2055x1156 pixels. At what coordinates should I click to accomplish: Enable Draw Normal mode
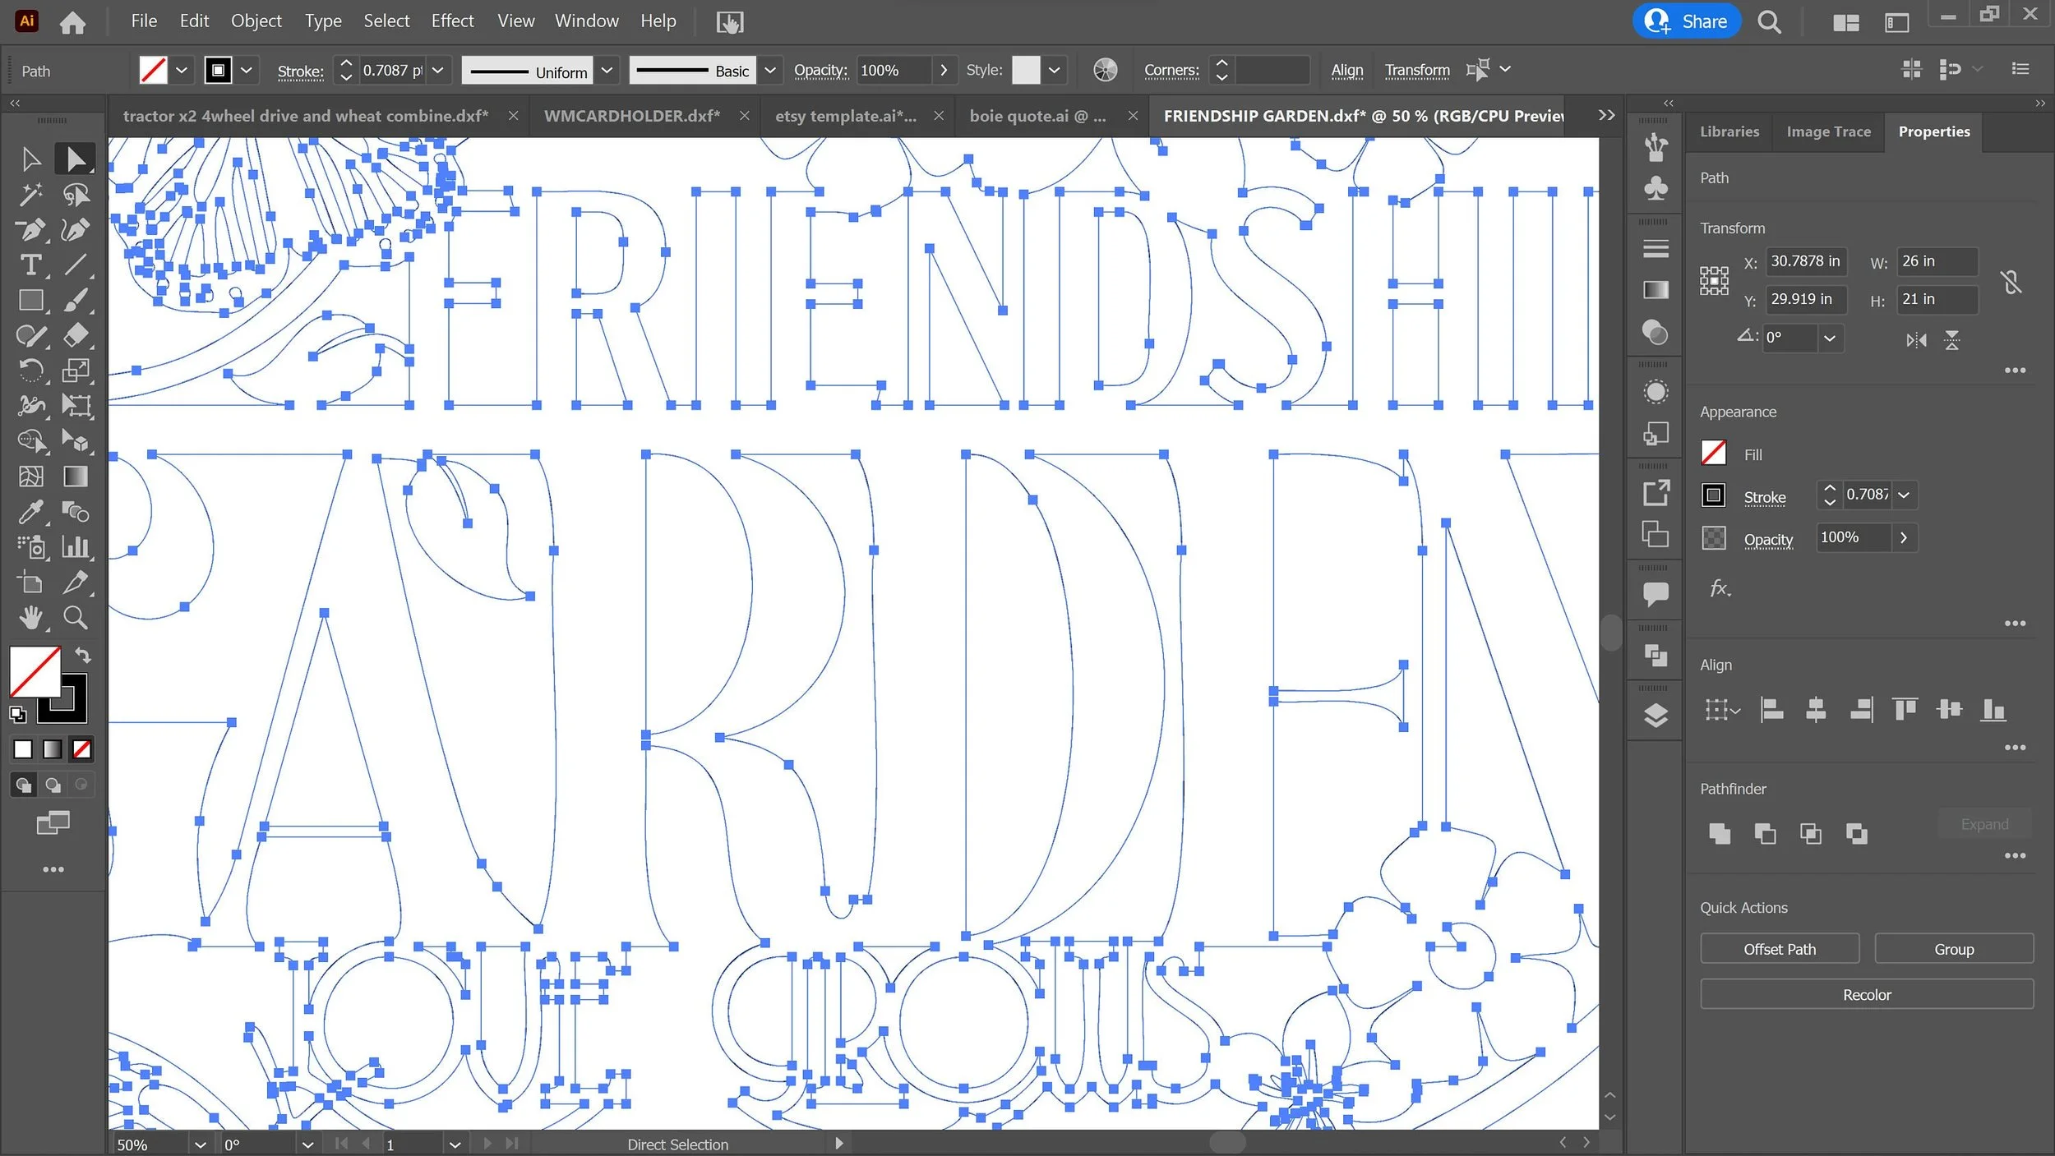point(24,785)
